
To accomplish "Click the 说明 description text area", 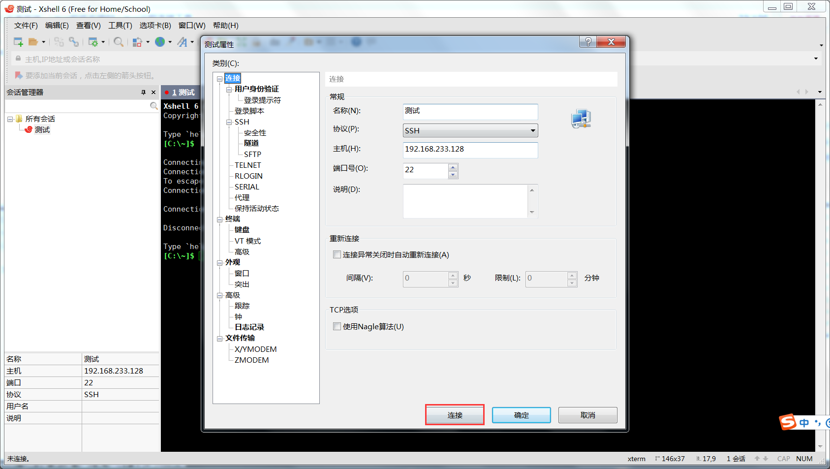I will pos(465,201).
